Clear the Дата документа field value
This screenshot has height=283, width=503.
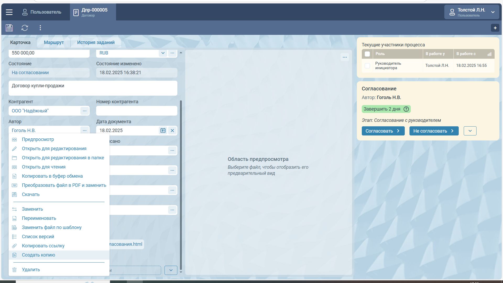[172, 130]
